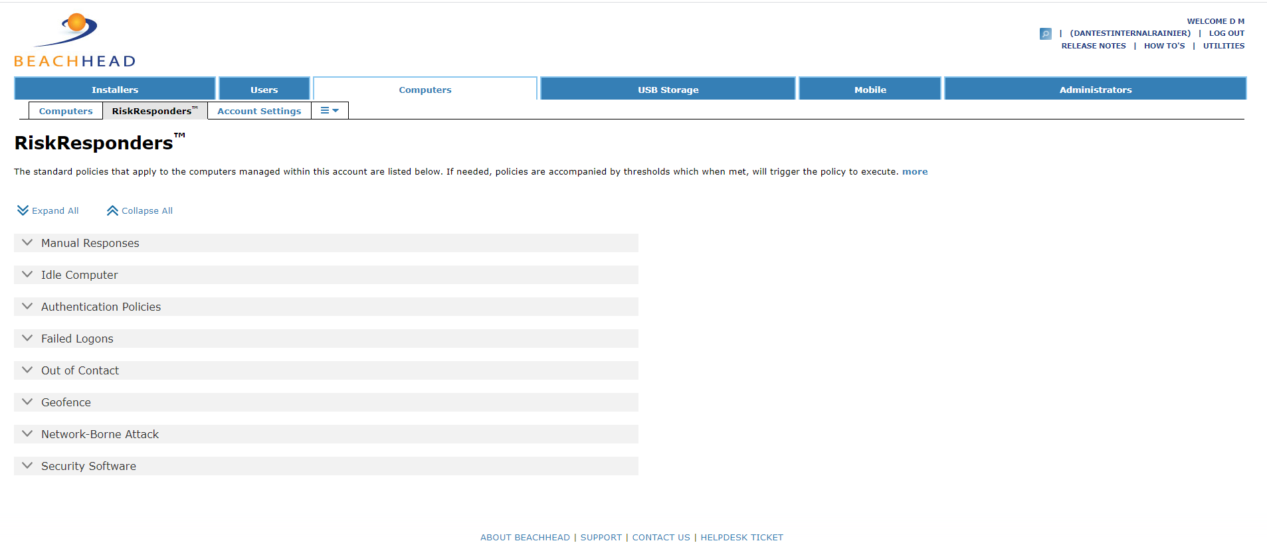Click the Collapse All double-chevron icon
This screenshot has height=545, width=1267.
[112, 210]
